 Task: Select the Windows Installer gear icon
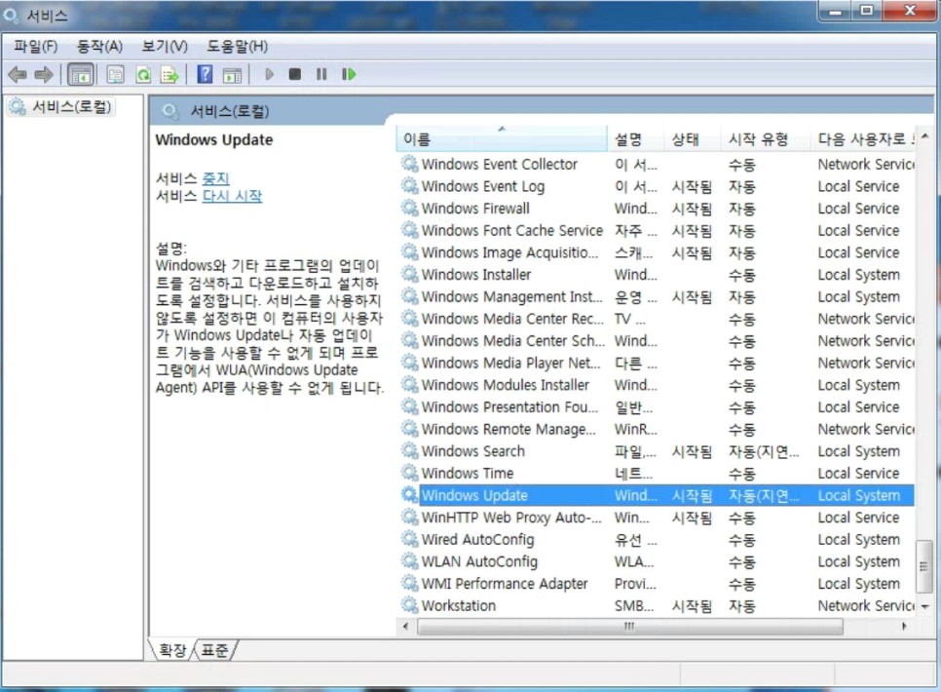tap(410, 274)
